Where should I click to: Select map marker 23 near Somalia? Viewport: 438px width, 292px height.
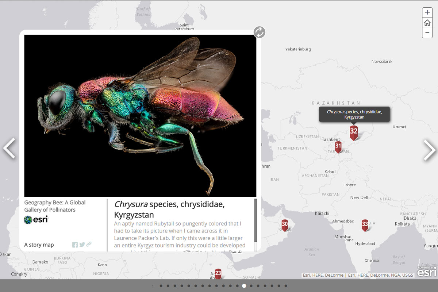(x=218, y=273)
